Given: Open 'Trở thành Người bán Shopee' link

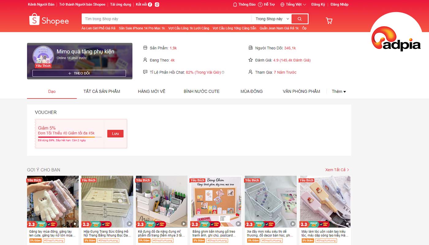Looking at the screenshot, I should click(82, 5).
